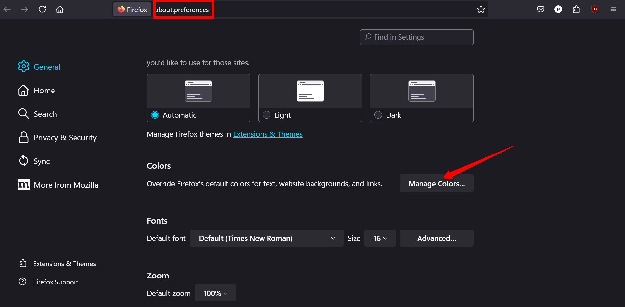Screen dimensions: 625x307
Task: Click the Find in Settings search field
Action: point(417,37)
